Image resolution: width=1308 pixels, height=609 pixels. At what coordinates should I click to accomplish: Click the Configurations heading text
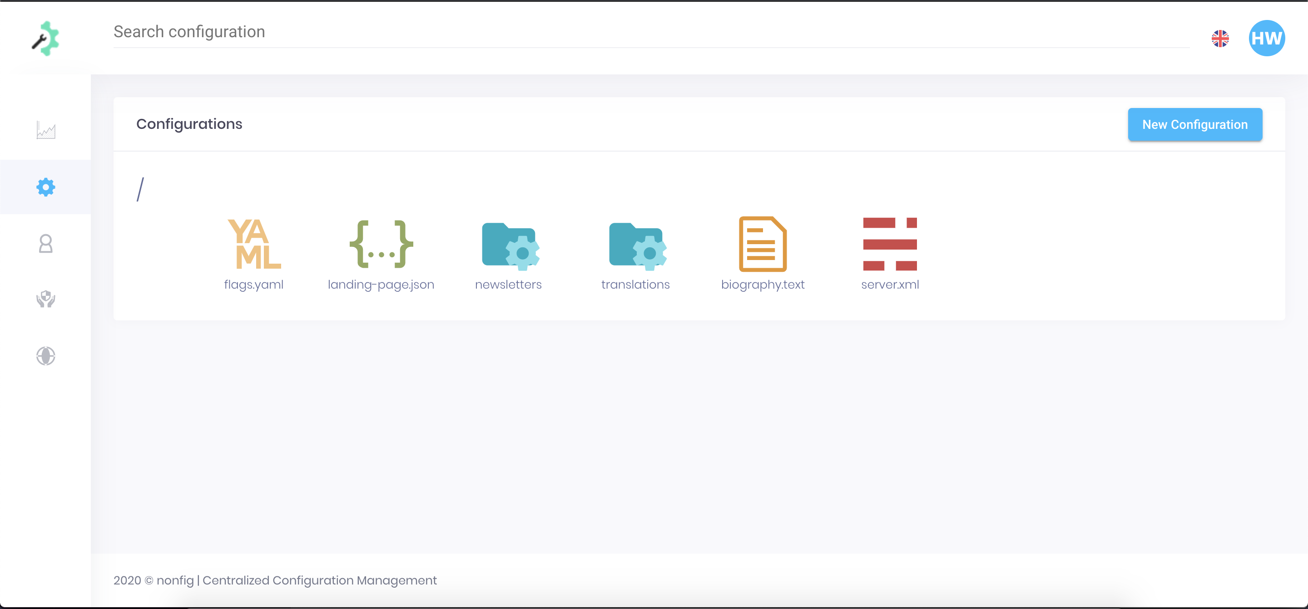point(189,124)
